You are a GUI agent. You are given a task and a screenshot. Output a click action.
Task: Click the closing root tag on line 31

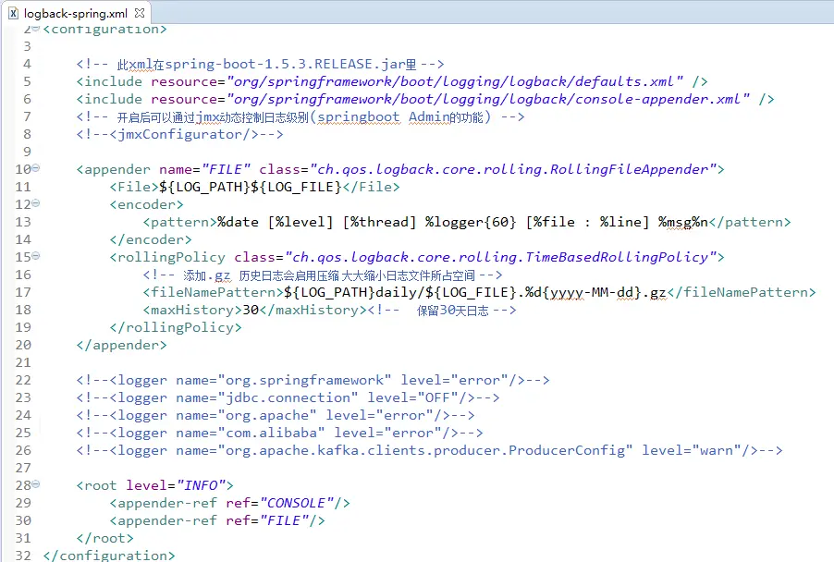104,538
